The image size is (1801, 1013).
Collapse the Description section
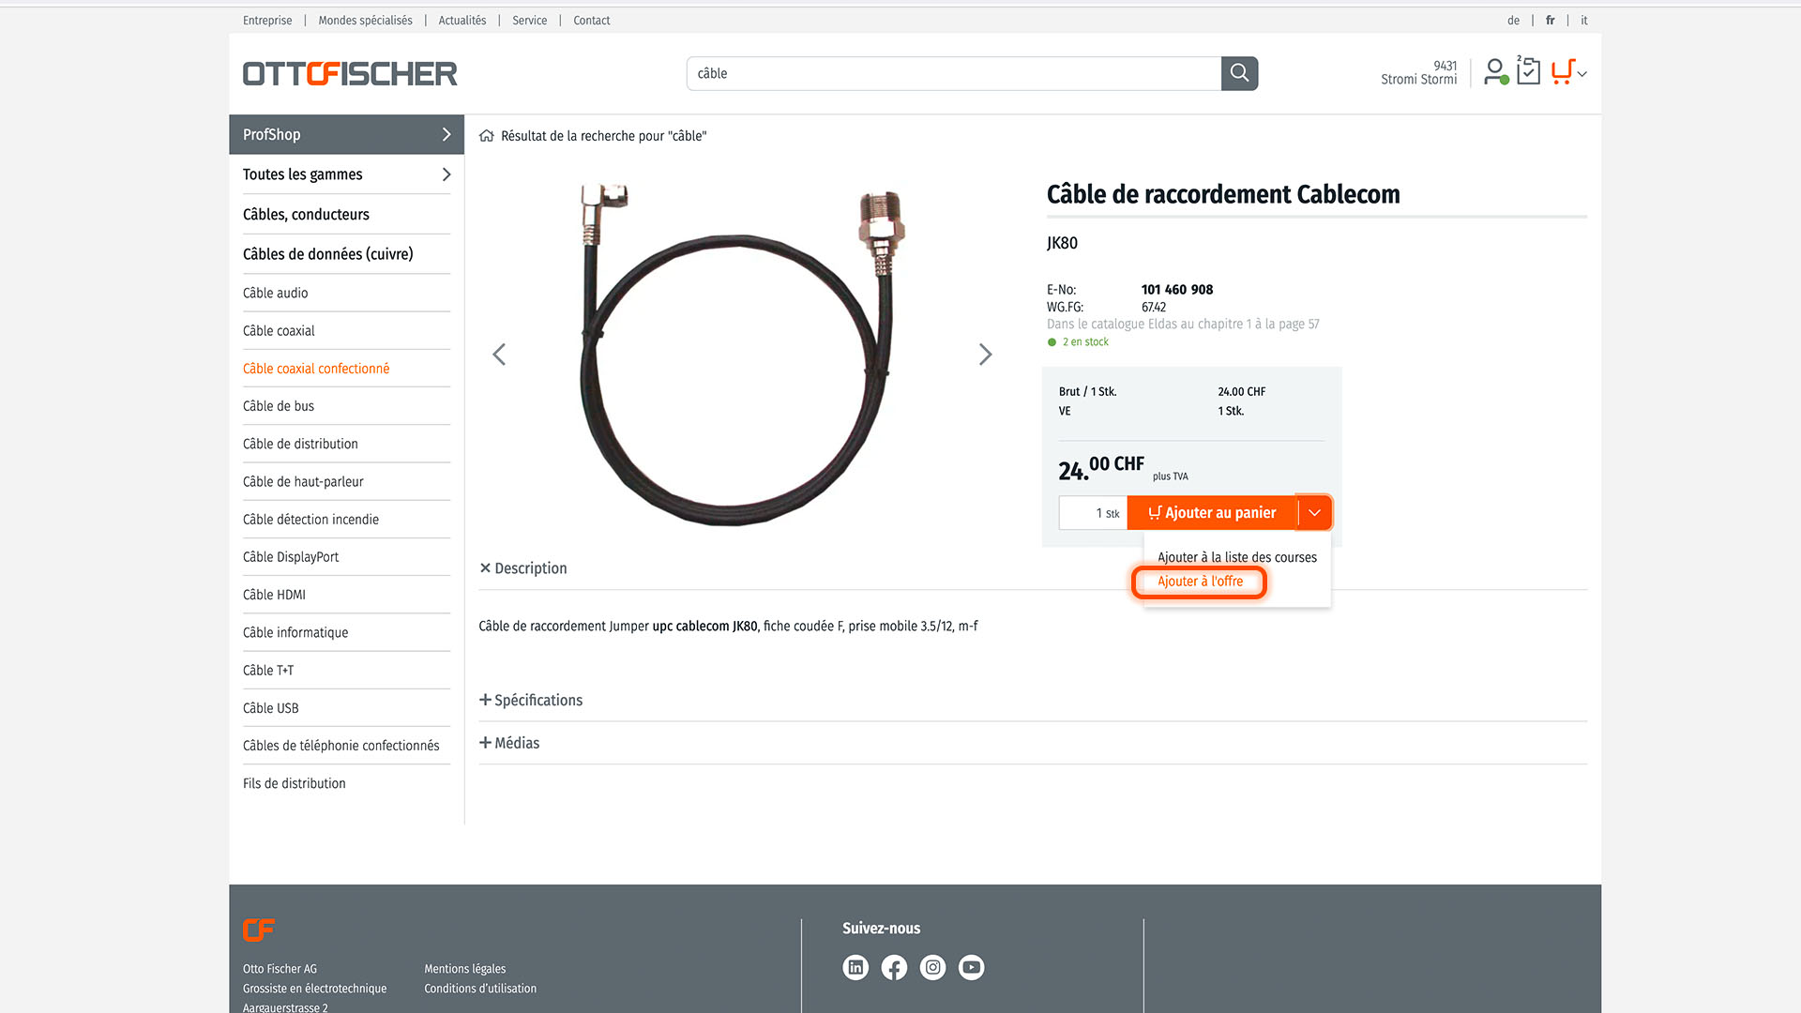click(523, 568)
